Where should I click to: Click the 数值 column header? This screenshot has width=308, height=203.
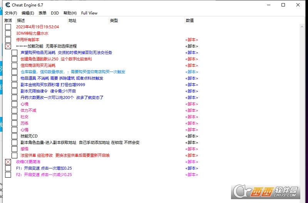(190, 20)
